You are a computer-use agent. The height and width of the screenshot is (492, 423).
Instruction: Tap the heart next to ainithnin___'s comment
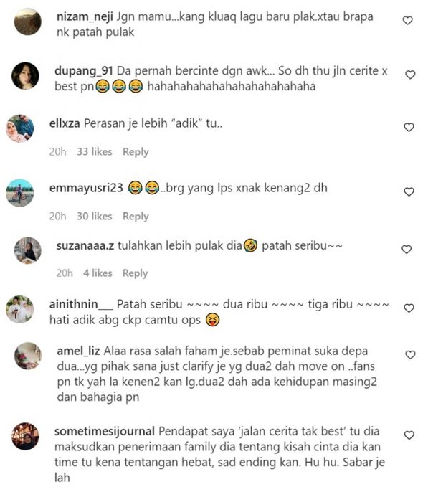[x=409, y=308]
